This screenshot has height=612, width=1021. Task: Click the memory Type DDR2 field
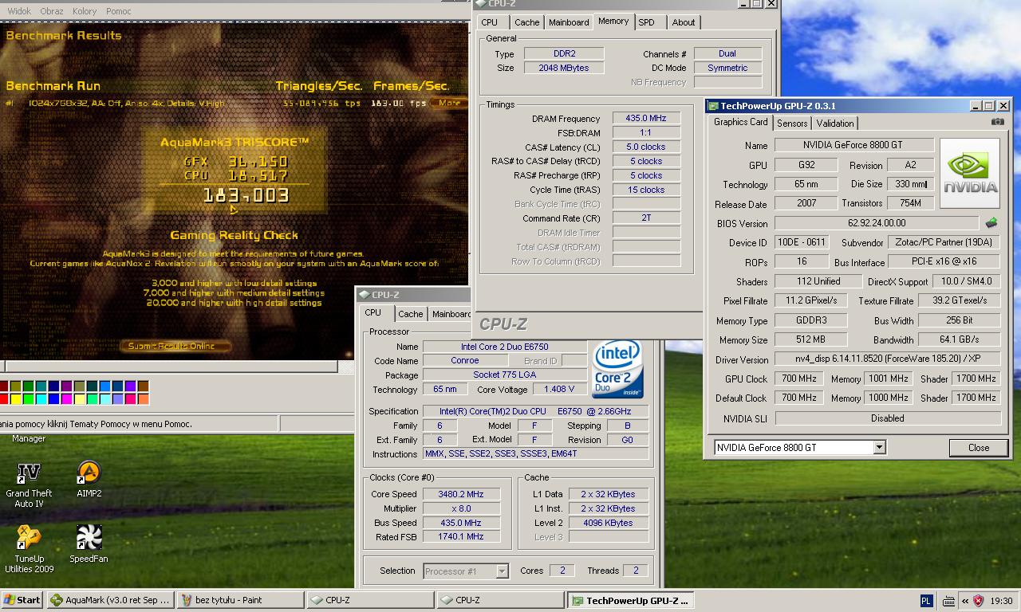[x=564, y=53]
